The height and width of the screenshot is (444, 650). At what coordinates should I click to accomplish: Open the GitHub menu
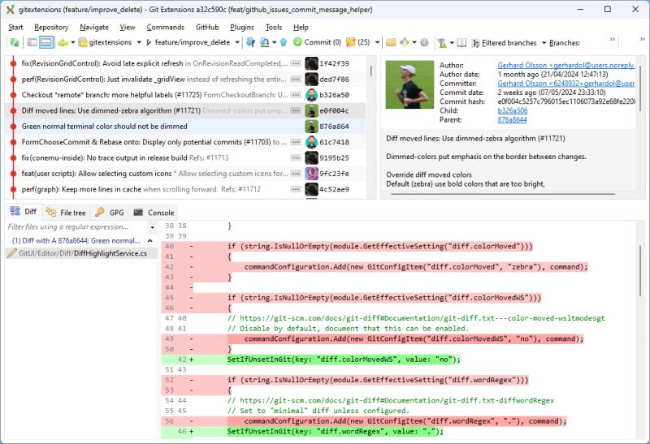pyautogui.click(x=207, y=28)
